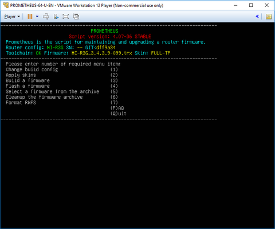This screenshot has height=229, width=275.
Task: Maximize the VMware Player window
Action: pyautogui.click(x=251, y=5)
